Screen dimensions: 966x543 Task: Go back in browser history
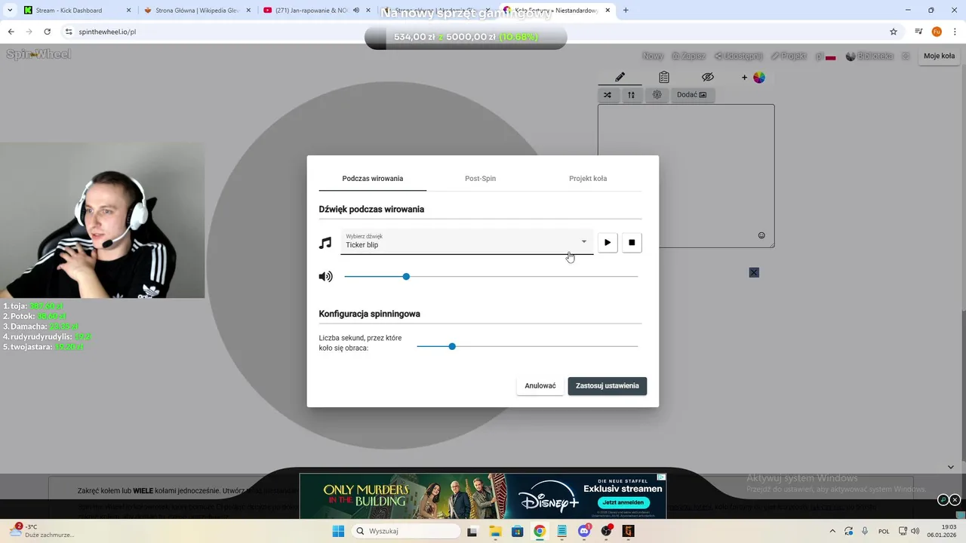click(x=11, y=32)
